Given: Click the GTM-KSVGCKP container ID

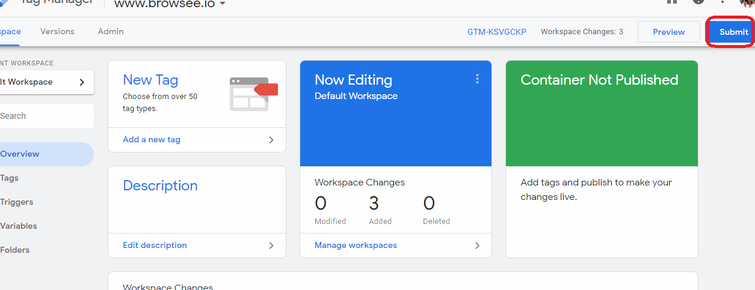Looking at the screenshot, I should pyautogui.click(x=497, y=32).
